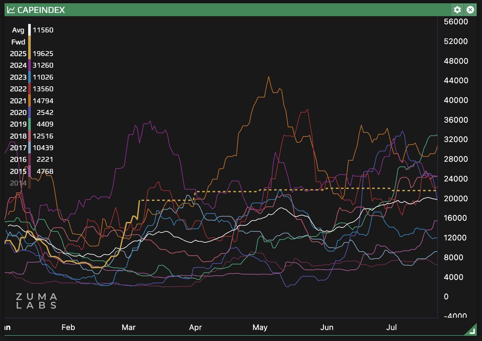Click the close icon on the CAPEINDEX panel
The height and width of the screenshot is (341, 482).
click(x=470, y=10)
